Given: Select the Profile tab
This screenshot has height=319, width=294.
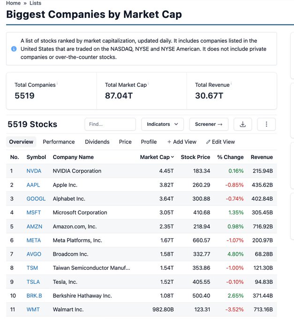Looking at the screenshot, I should [x=149, y=142].
